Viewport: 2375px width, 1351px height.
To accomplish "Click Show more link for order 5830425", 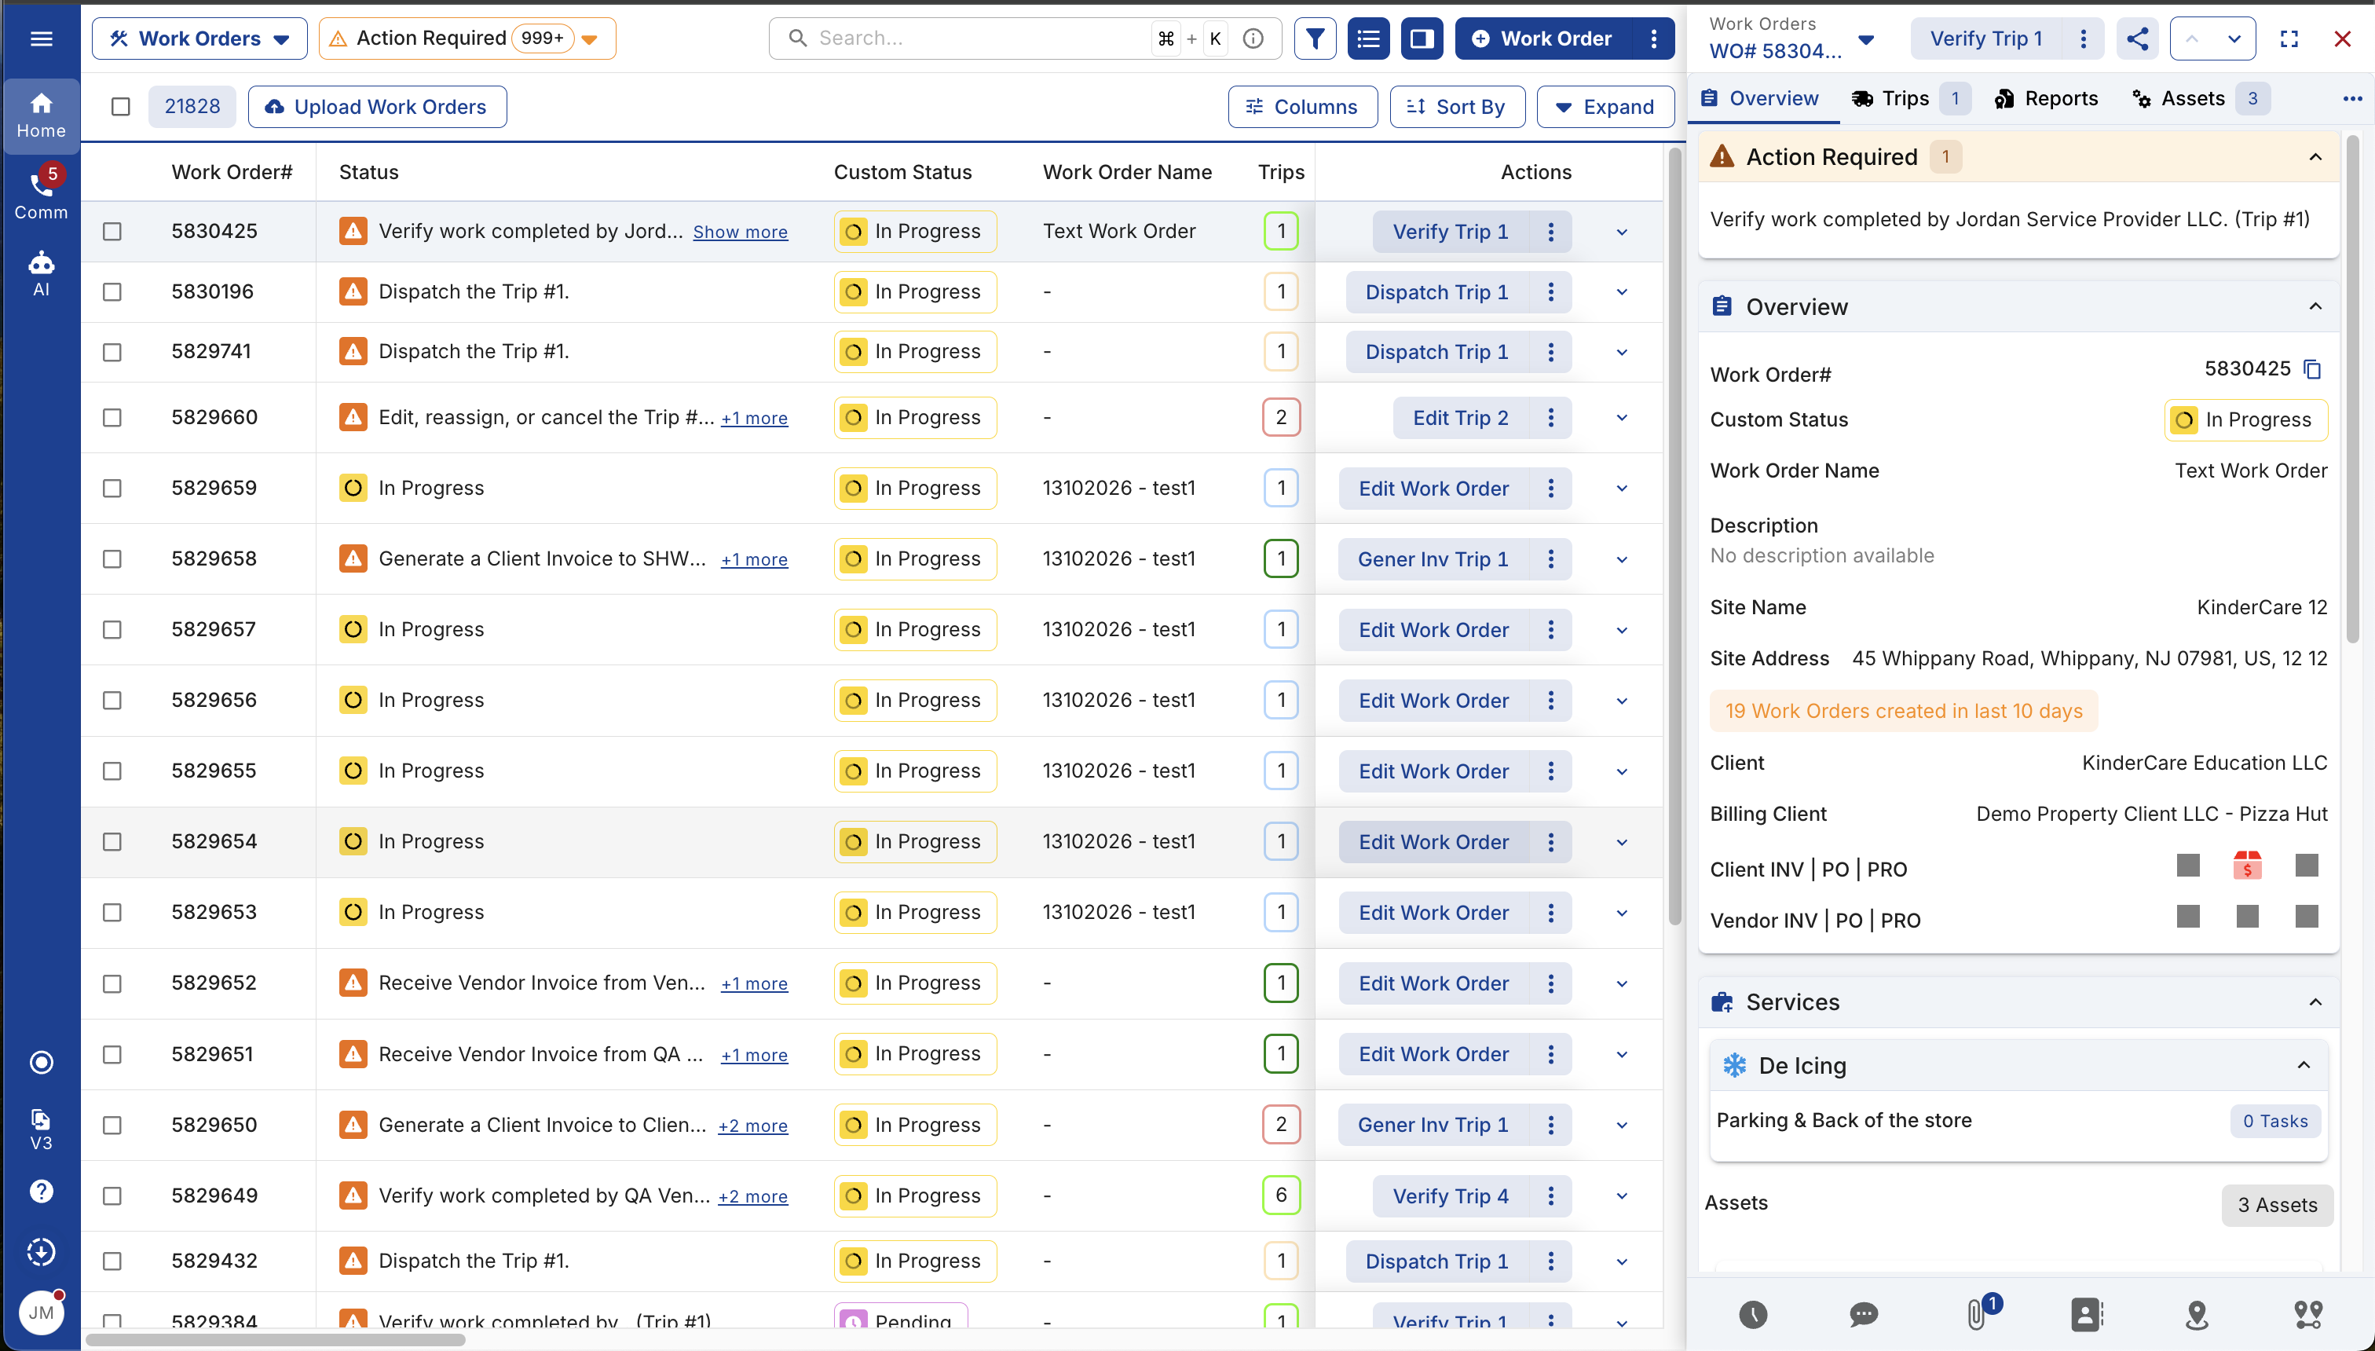I will (741, 232).
